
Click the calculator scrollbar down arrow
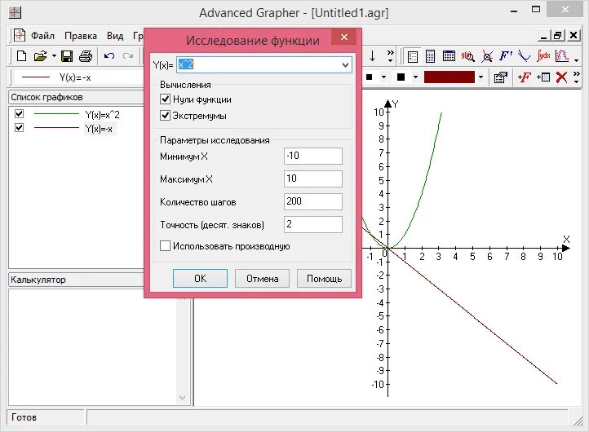pos(182,398)
